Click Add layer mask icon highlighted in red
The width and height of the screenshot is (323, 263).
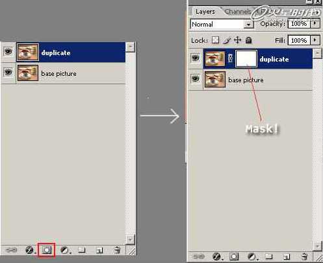tap(47, 250)
